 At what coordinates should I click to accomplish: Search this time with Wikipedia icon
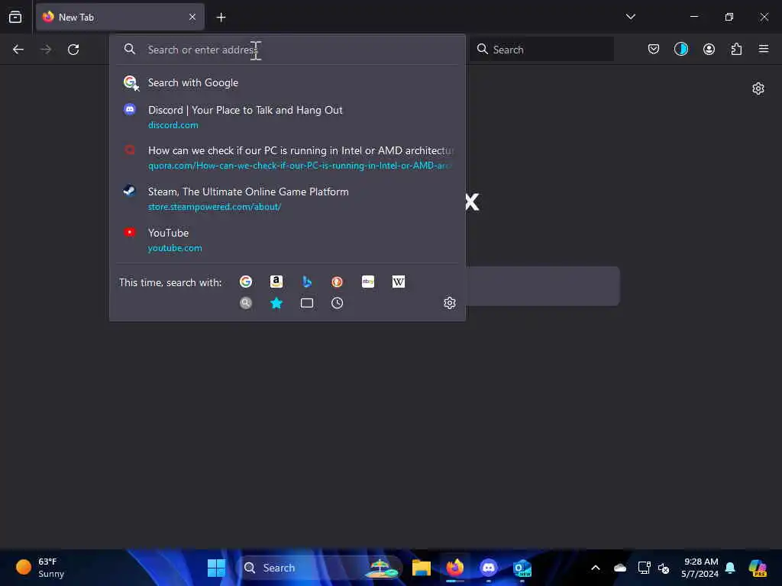(x=399, y=282)
